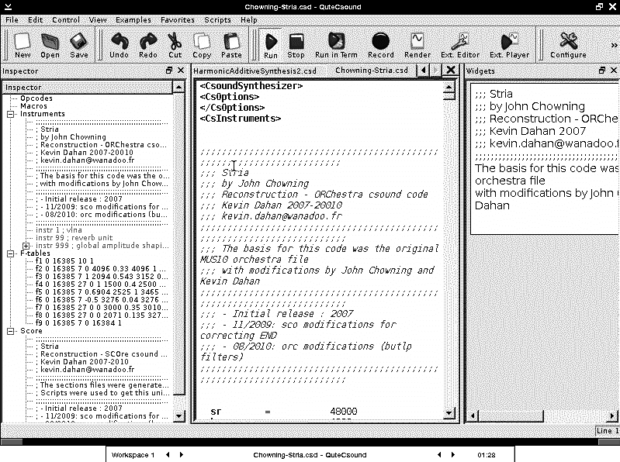
Task: Open the Configure settings icon
Action: point(568,45)
